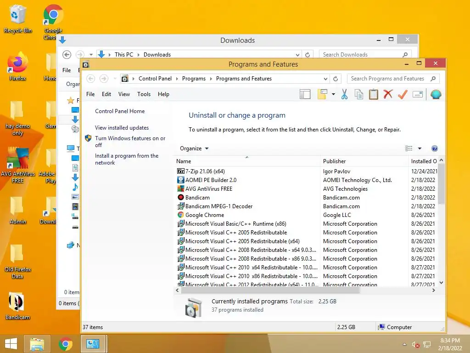Screen dimensions: 470x353
Task: Click View installed updates link
Action: point(122,128)
